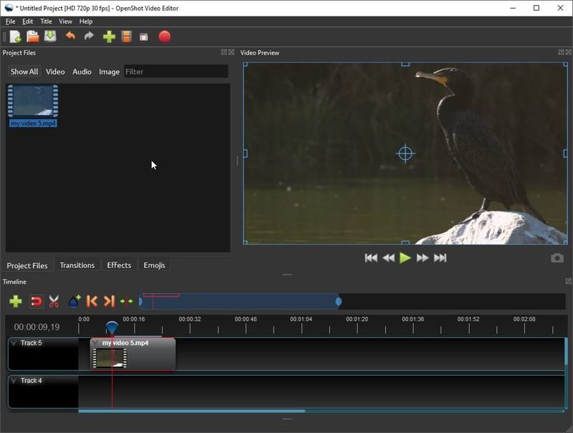Image resolution: width=573 pixels, height=433 pixels.
Task: Select the my video 5.mp4 thumbnail
Action: pos(33,101)
